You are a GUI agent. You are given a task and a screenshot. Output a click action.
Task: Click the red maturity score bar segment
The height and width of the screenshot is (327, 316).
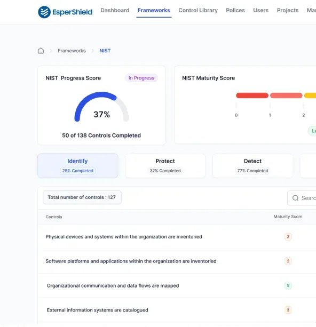tap(252, 95)
